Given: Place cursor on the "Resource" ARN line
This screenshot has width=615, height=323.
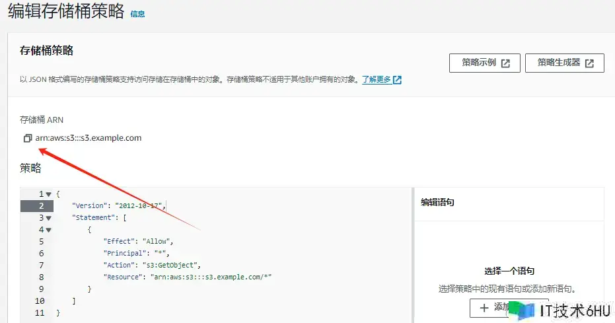Looking at the screenshot, I should point(188,277).
